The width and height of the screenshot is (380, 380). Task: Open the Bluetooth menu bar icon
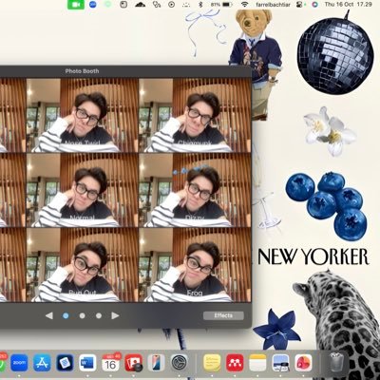click(200, 5)
